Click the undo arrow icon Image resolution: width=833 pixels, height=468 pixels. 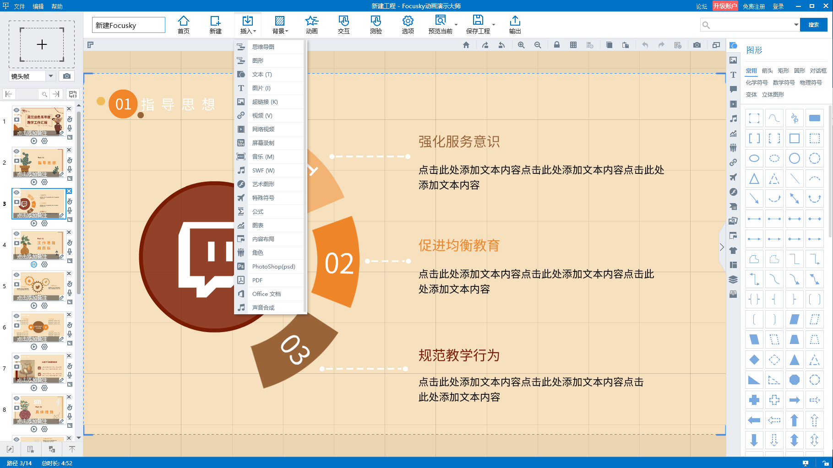point(645,45)
